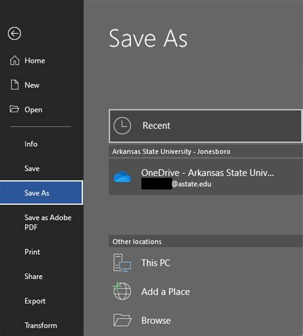Click Add a Place label
This screenshot has width=303, height=336.
click(166, 292)
